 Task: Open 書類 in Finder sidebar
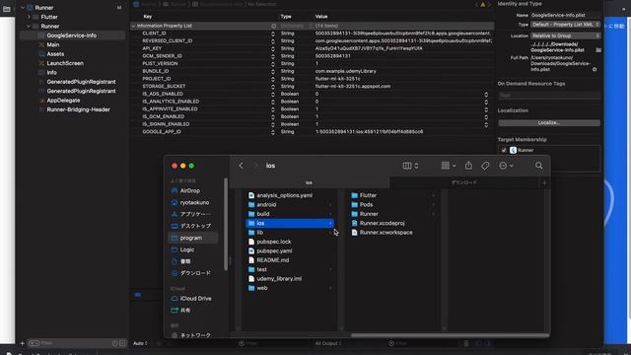tap(185, 261)
